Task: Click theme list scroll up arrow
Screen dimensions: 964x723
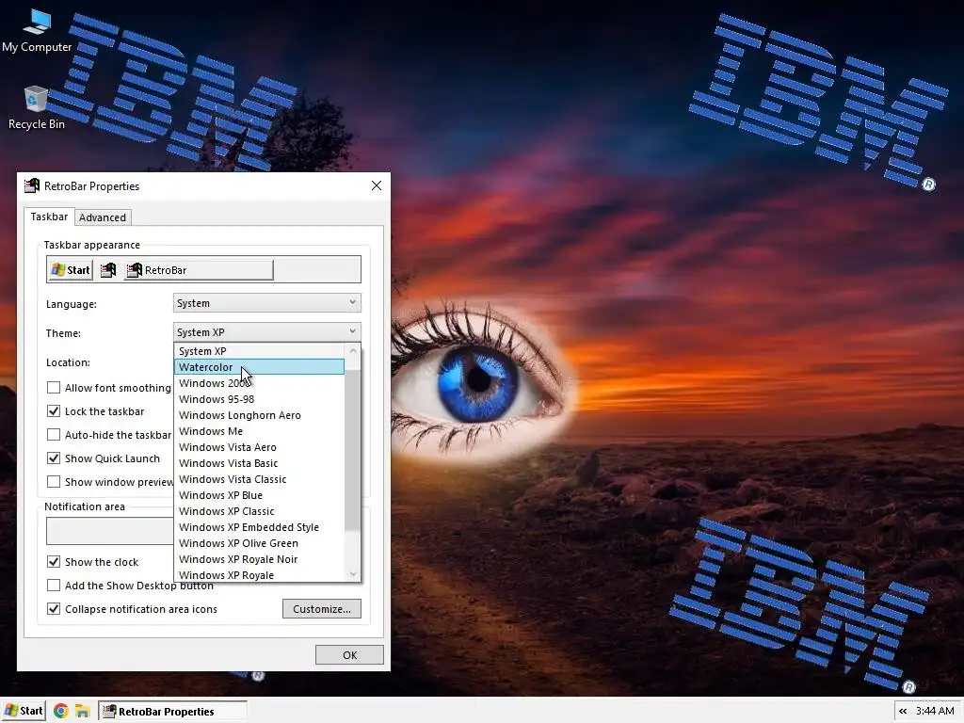Action: pos(353,351)
